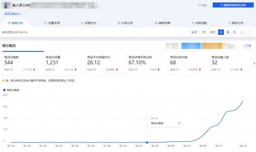Click the yellow tip notice icon
The image size is (256, 152).
pyautogui.click(x=4, y=80)
